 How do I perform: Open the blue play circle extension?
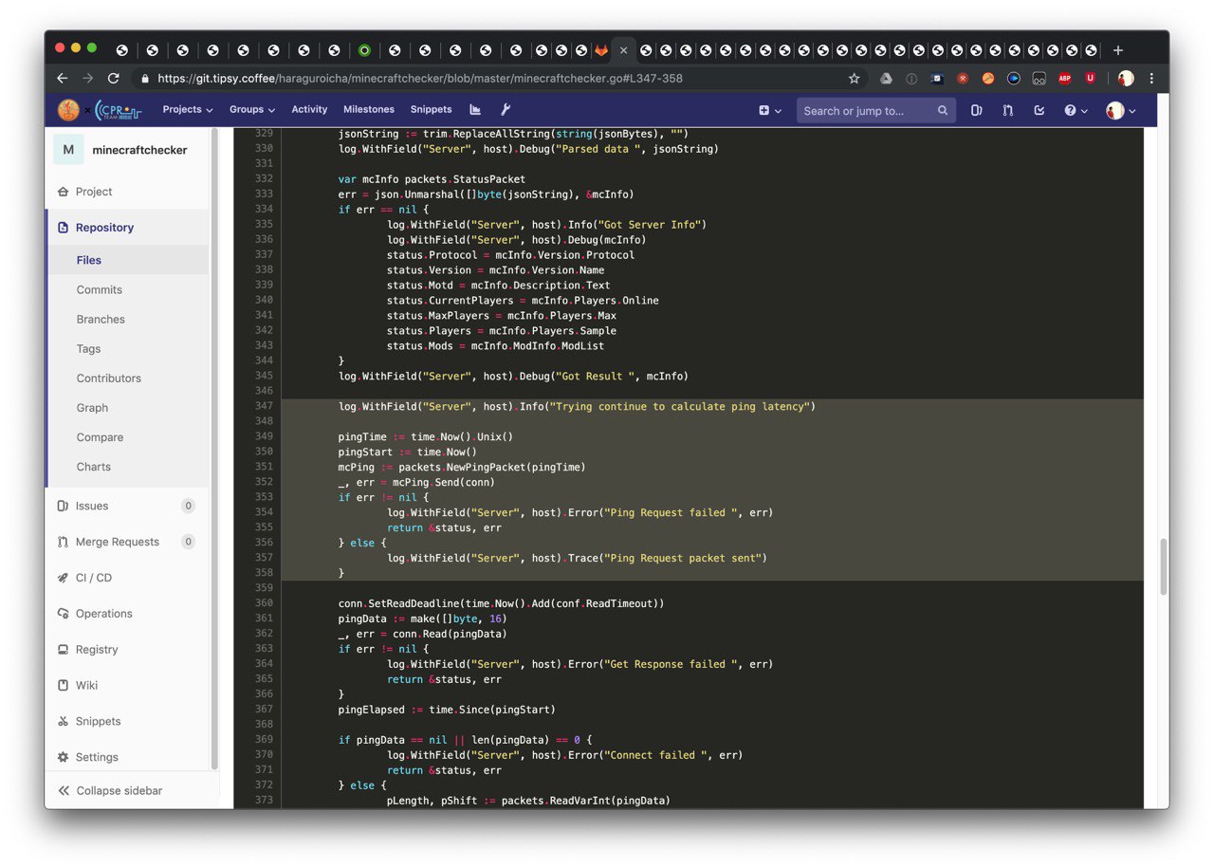click(1014, 79)
